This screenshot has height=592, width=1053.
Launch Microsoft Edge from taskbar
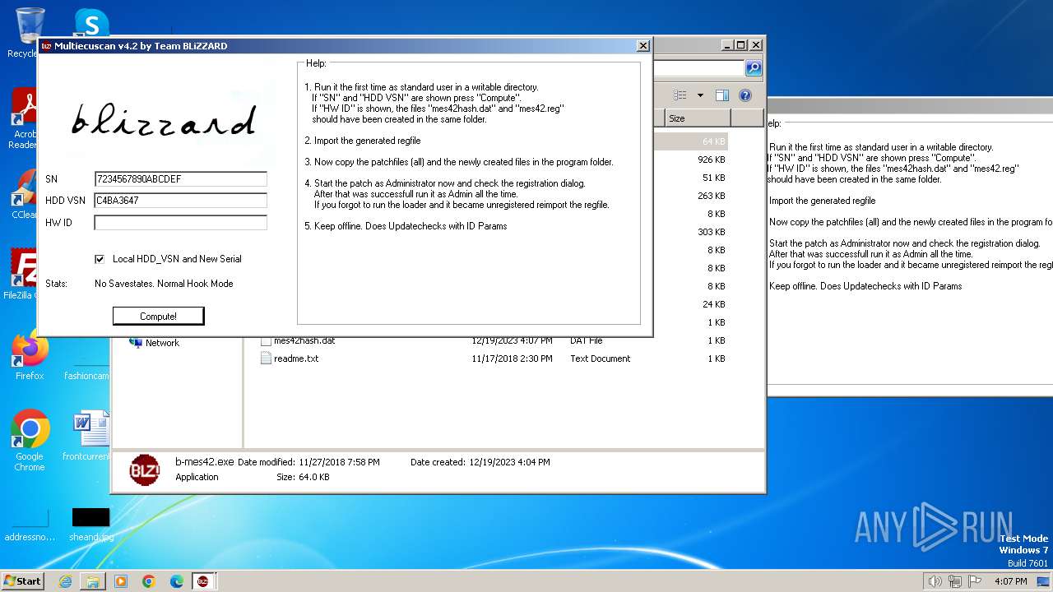(177, 581)
